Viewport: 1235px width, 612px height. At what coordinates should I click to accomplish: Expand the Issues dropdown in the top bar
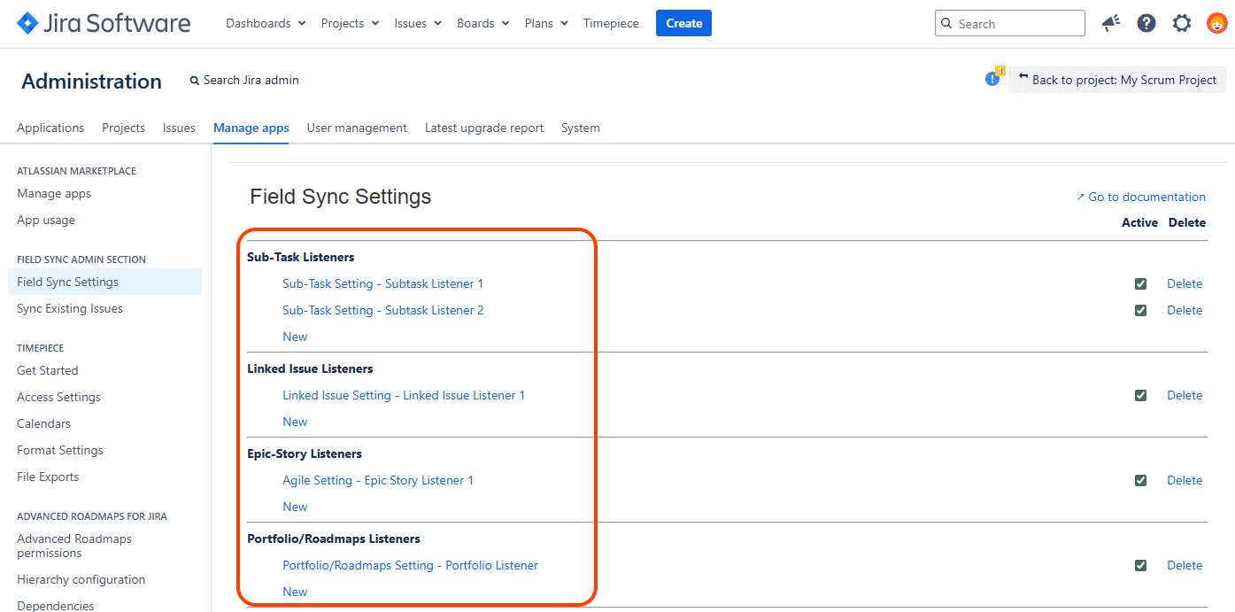[418, 23]
